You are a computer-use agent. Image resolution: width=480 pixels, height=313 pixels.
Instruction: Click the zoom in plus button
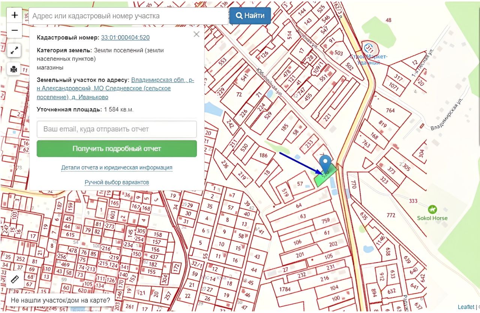(15, 15)
